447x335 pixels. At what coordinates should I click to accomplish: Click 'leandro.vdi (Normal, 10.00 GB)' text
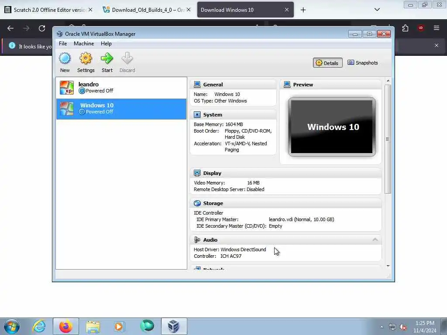pyautogui.click(x=301, y=219)
